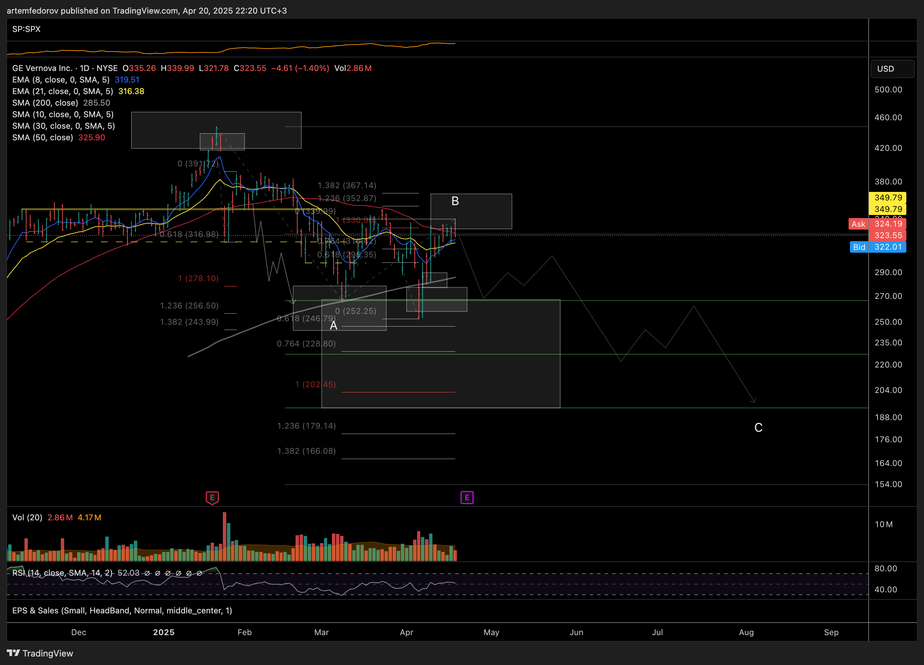Image resolution: width=924 pixels, height=665 pixels.
Task: Click Fib level label 0.618 (246.79)
Action: tap(306, 319)
